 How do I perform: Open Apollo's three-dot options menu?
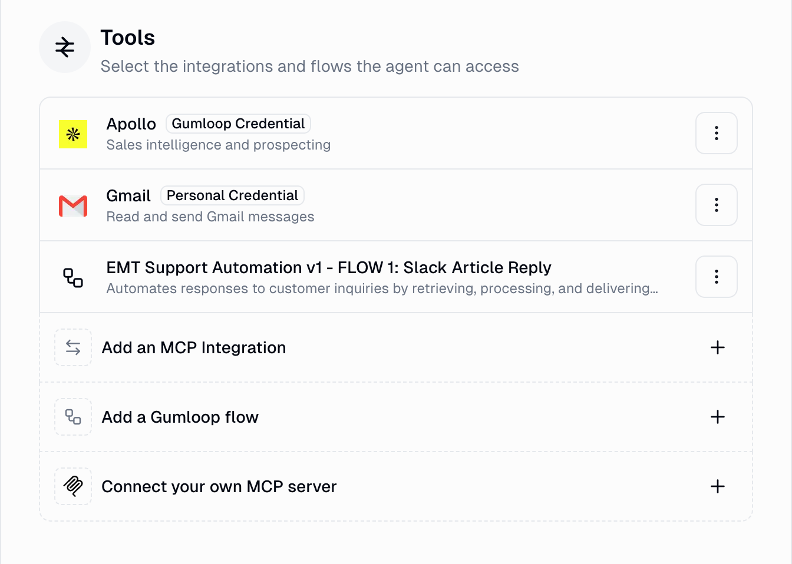[x=716, y=133]
